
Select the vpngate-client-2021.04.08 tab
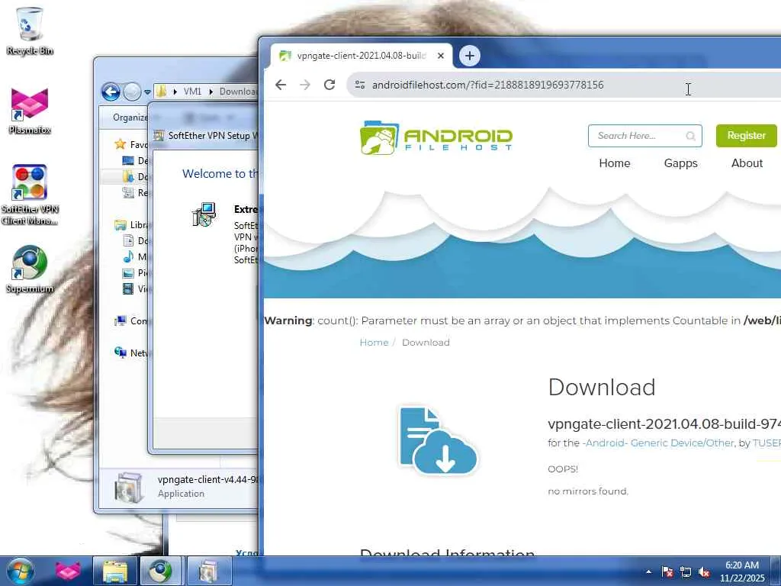362,56
